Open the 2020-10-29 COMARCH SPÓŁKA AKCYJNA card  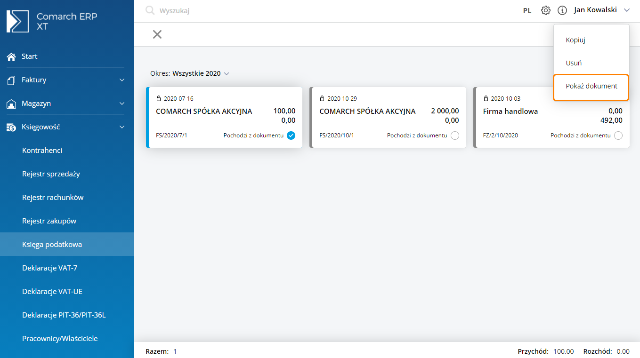(x=388, y=117)
